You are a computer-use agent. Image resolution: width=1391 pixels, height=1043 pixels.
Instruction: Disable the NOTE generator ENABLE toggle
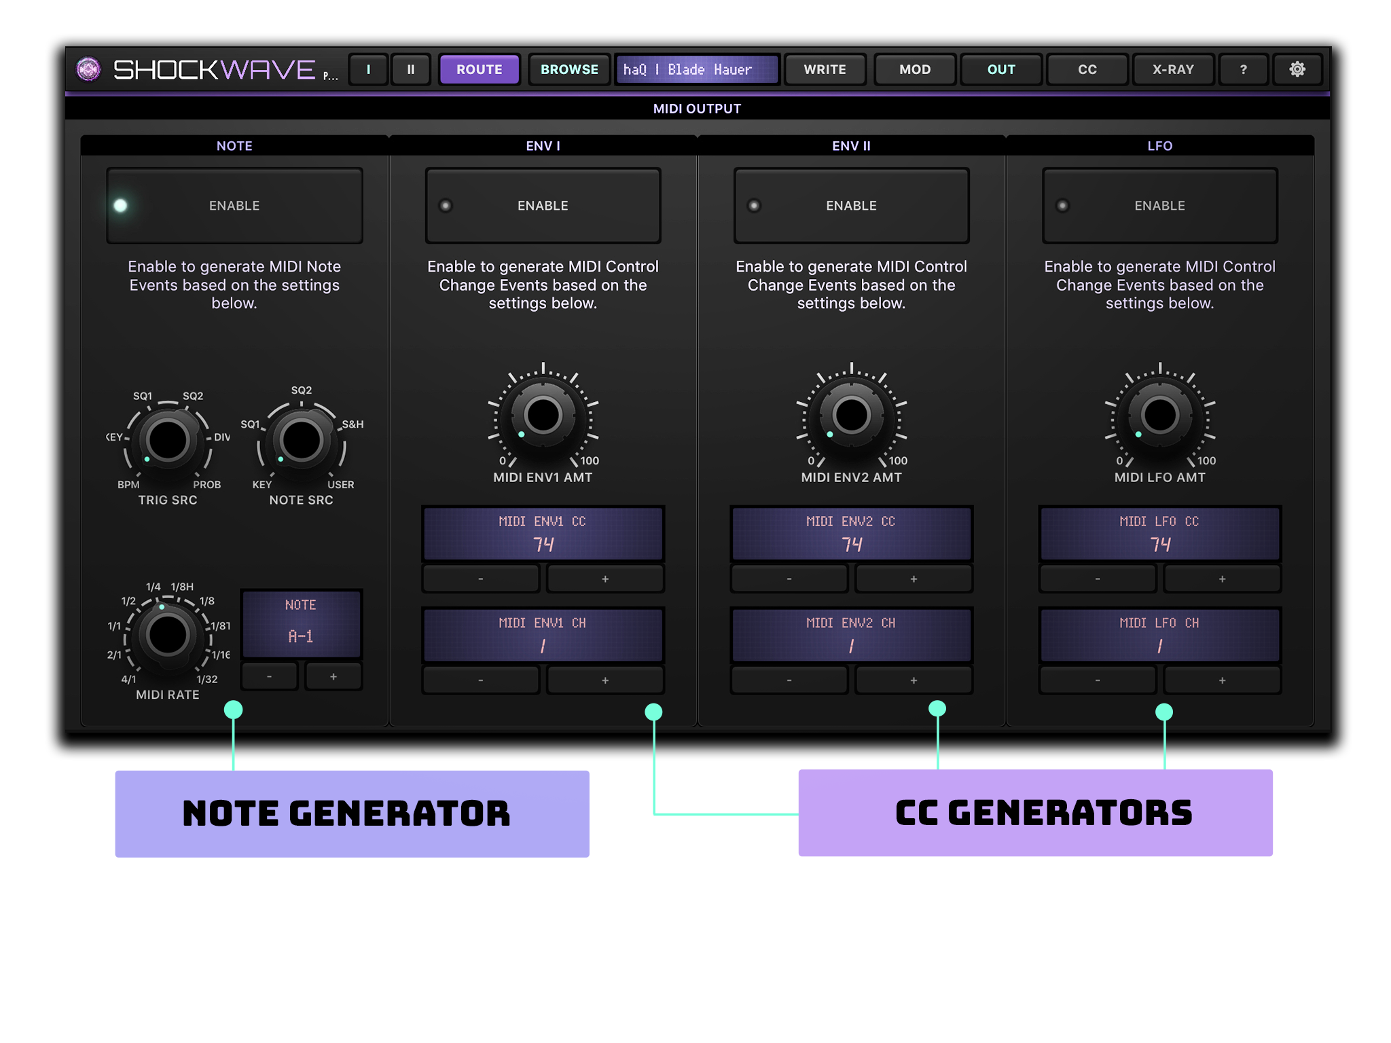[234, 206]
